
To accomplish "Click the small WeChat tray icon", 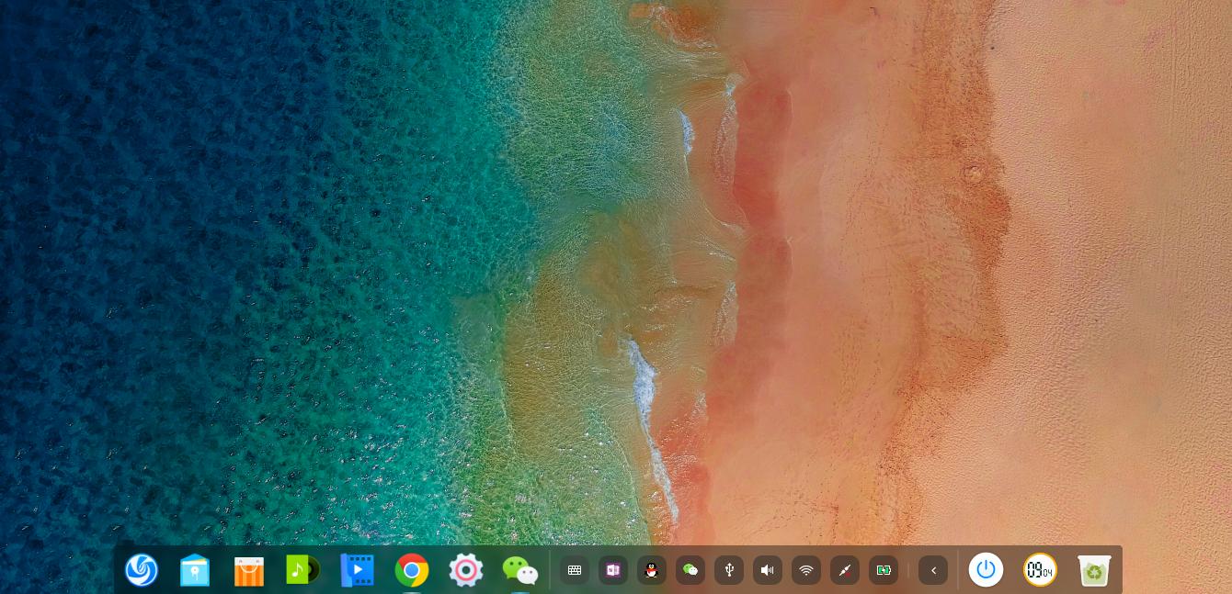I will 690,570.
